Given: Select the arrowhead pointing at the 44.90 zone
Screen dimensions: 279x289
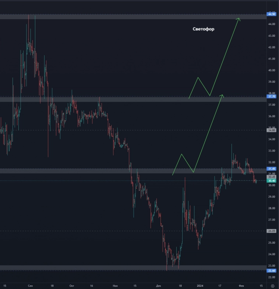Looking at the screenshot, I should tap(239, 19).
